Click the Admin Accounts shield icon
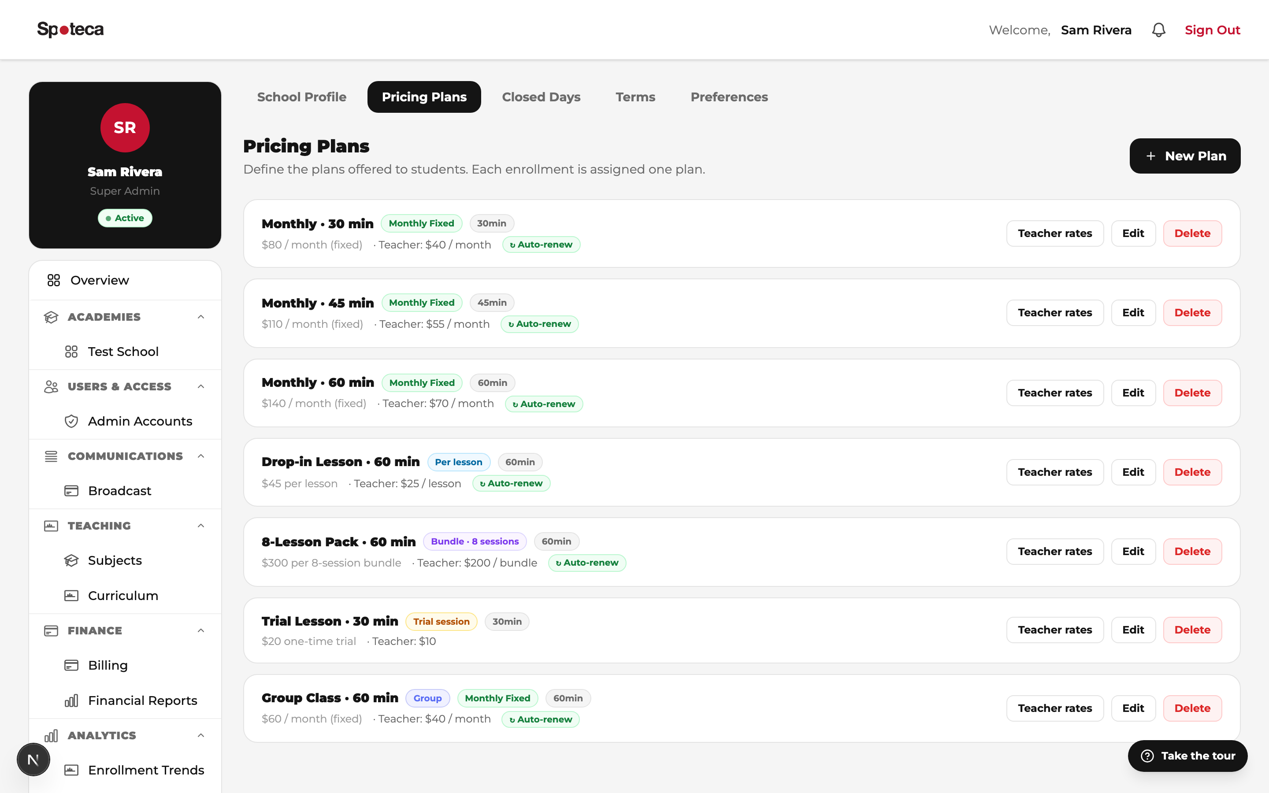 [x=71, y=421]
